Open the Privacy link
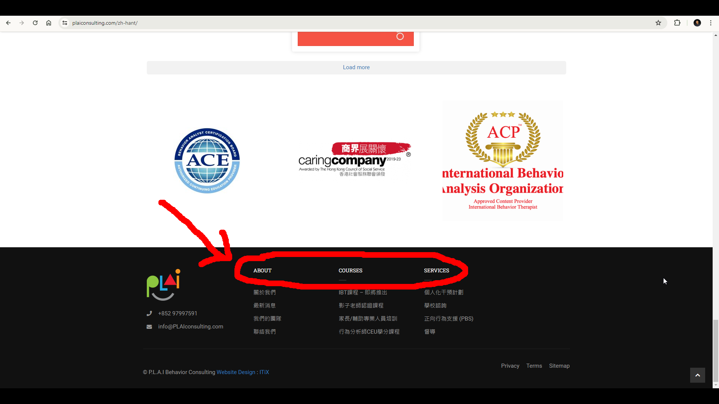This screenshot has width=719, height=404. click(510, 366)
